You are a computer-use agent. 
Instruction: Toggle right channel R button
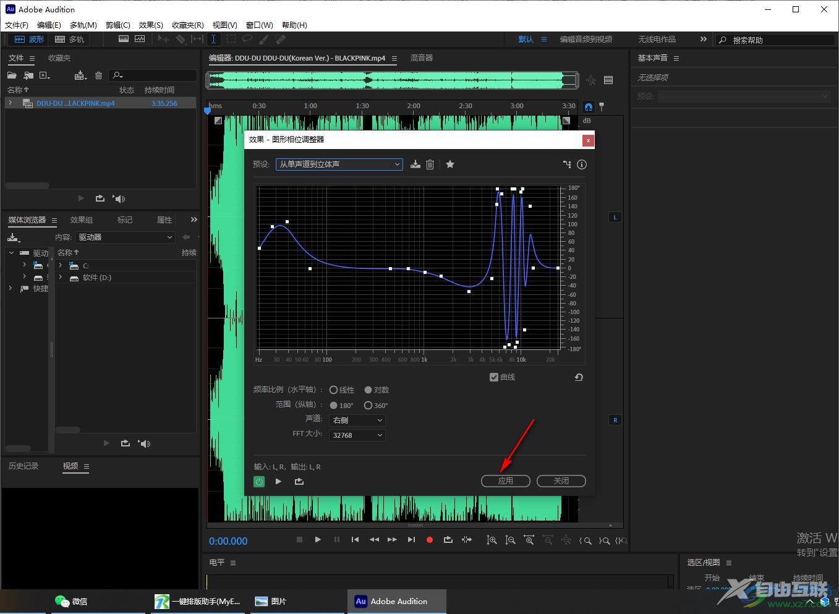tap(615, 420)
